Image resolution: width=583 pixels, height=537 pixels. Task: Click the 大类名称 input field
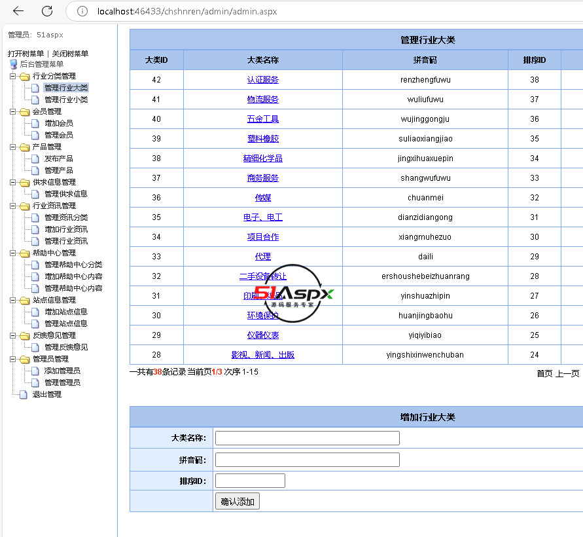click(308, 438)
